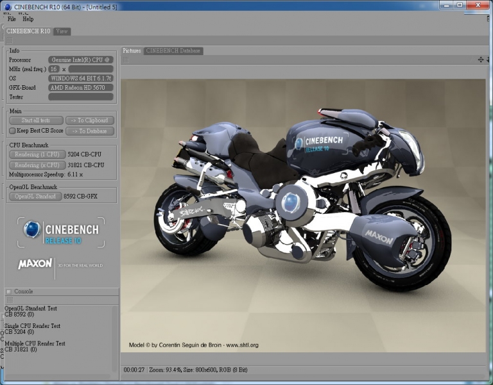The image size is (493, 385).
Task: Close the CINEBENCH window
Action: (x=478, y=5)
